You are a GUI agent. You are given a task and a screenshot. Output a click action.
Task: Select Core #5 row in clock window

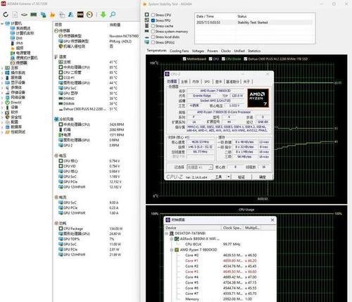(x=221, y=283)
